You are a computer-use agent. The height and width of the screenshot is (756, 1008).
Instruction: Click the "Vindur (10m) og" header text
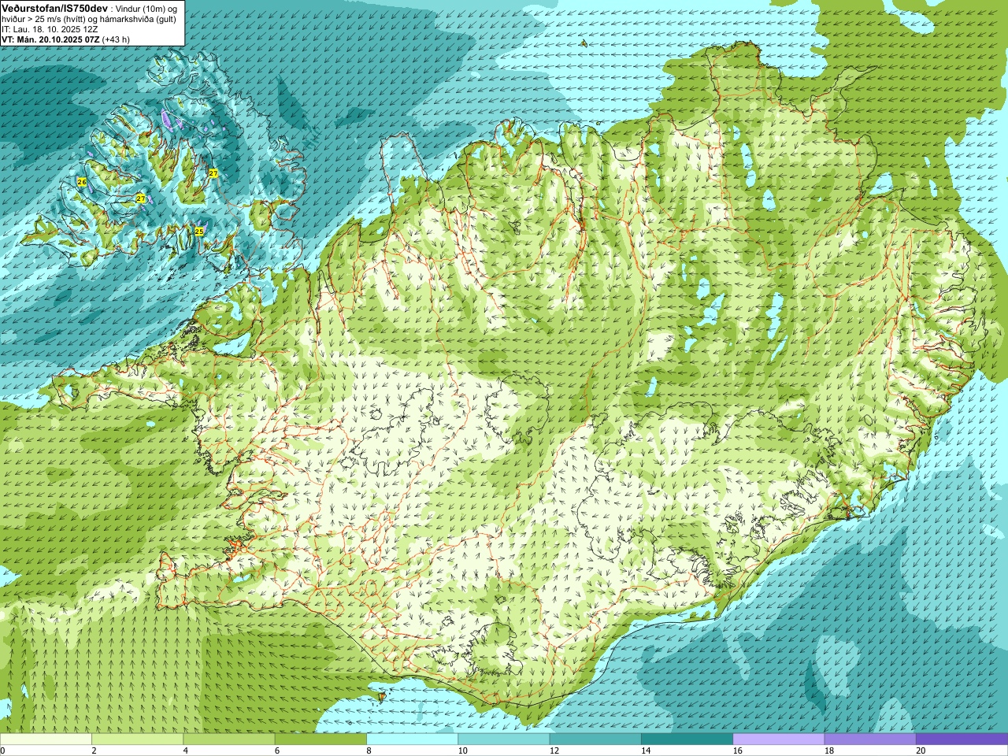146,8
